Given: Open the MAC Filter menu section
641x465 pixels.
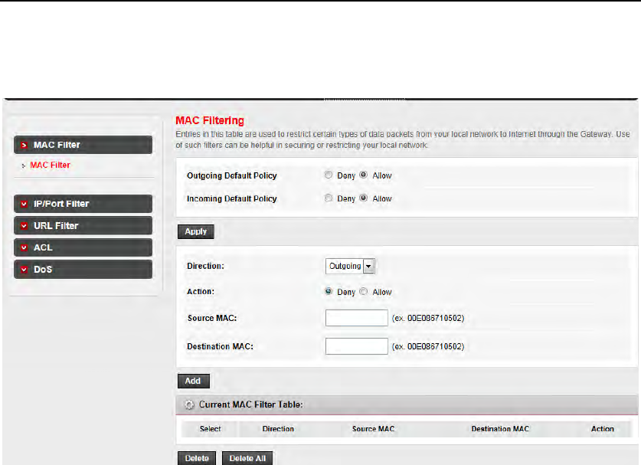Looking at the screenshot, I should click(83, 145).
